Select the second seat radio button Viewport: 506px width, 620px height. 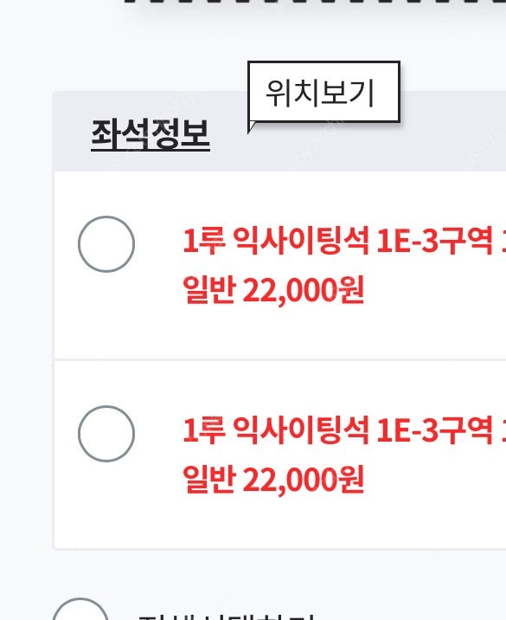(x=106, y=434)
